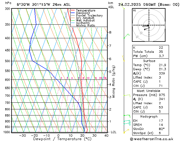Click the surface CIN value 71

tap(161, 86)
